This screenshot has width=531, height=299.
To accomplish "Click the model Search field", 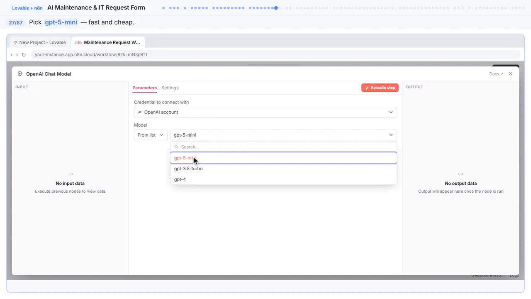I will coord(283,147).
